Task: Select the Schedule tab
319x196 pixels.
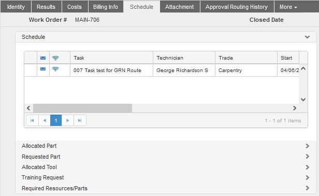Action: pyautogui.click(x=141, y=7)
